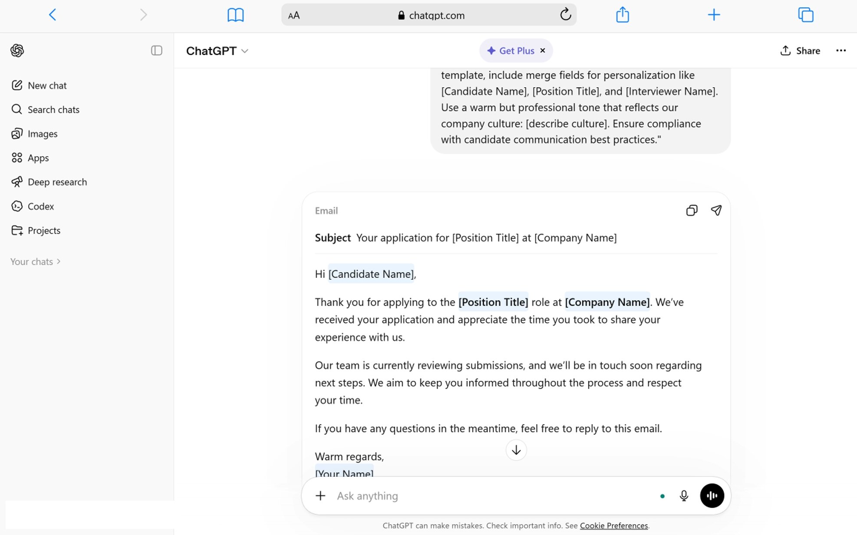Open Search chats
This screenshot has height=535, width=857.
point(45,109)
